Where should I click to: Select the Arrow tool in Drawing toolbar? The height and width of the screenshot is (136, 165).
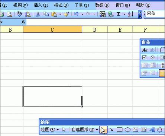point(111,130)
